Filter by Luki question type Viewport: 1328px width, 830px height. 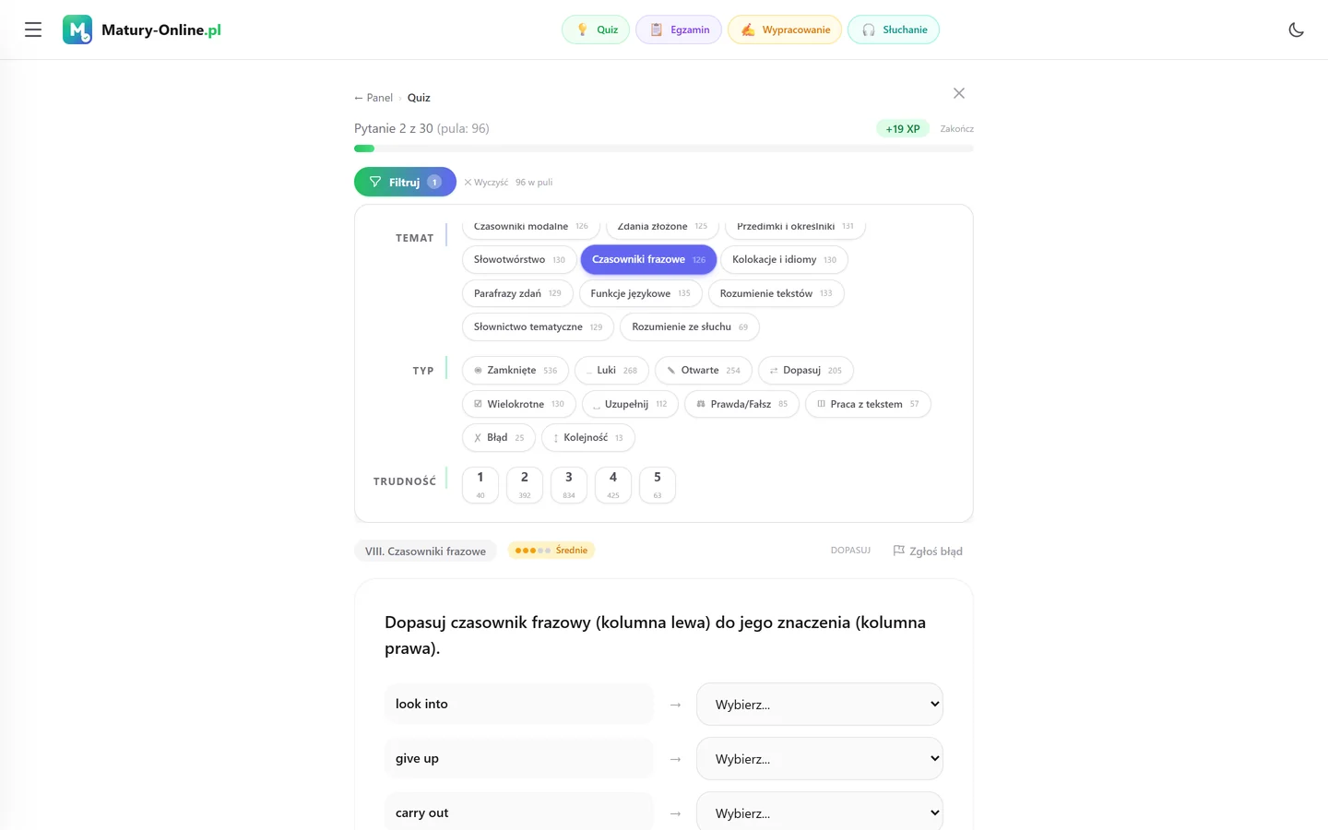coord(611,371)
